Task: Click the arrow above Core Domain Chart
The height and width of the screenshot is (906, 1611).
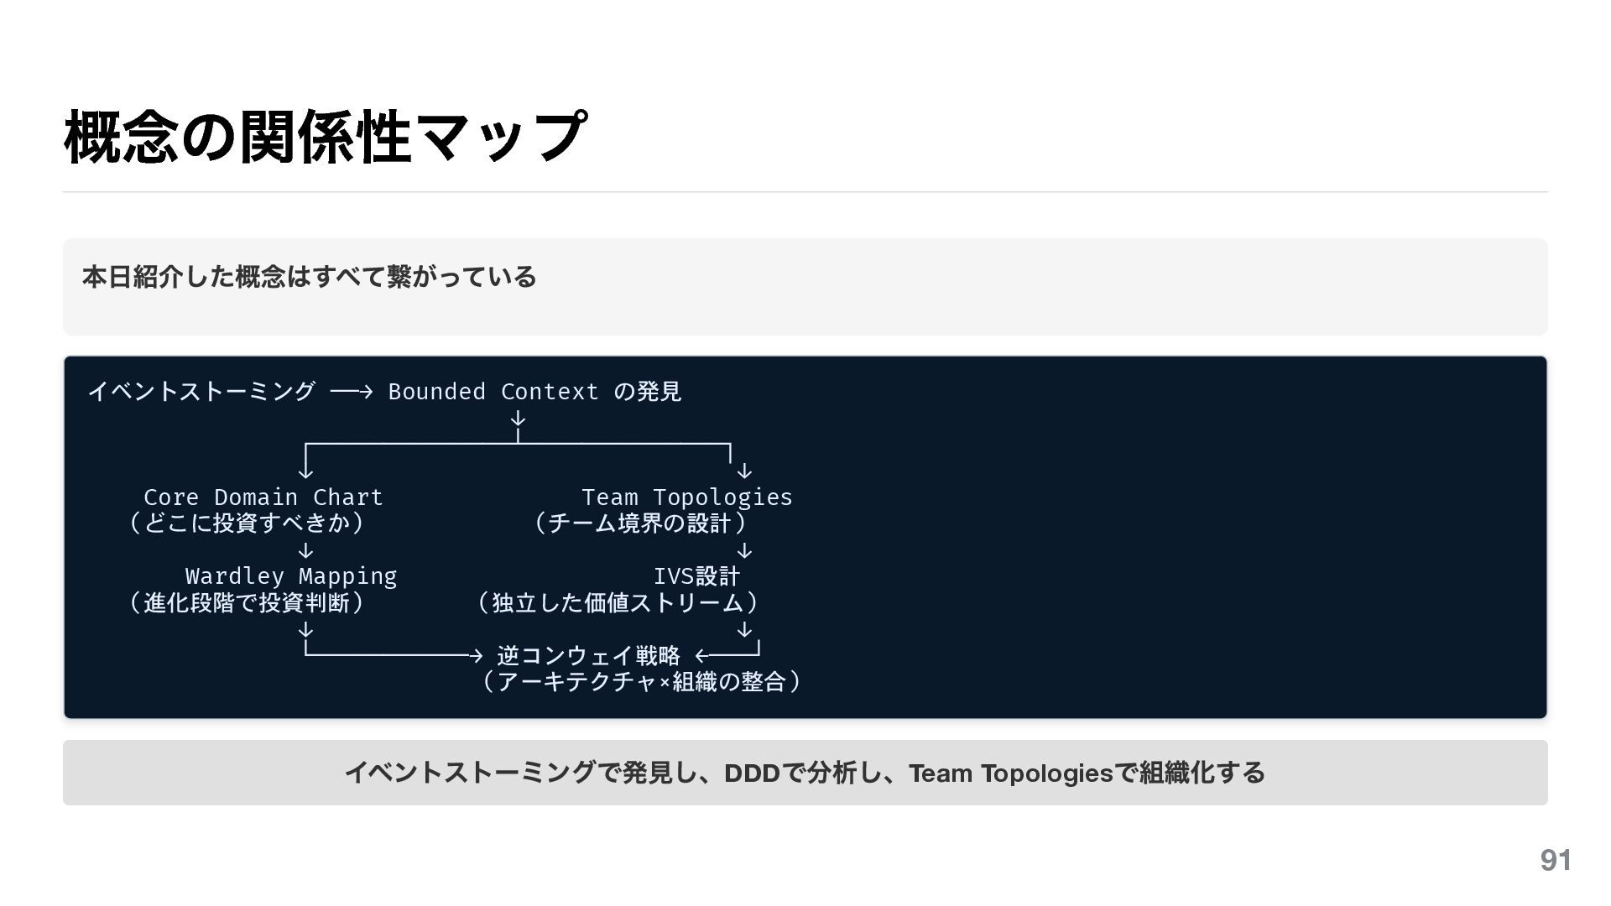Action: [x=306, y=466]
